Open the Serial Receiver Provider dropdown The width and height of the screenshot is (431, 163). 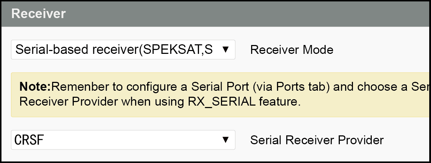point(123,140)
